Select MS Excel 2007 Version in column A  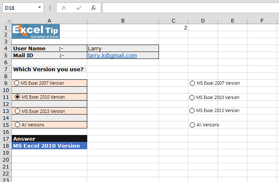[16, 83]
